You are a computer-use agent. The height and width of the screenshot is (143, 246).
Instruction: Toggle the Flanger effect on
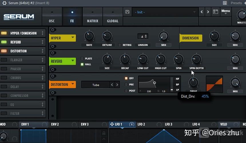tap(4, 60)
